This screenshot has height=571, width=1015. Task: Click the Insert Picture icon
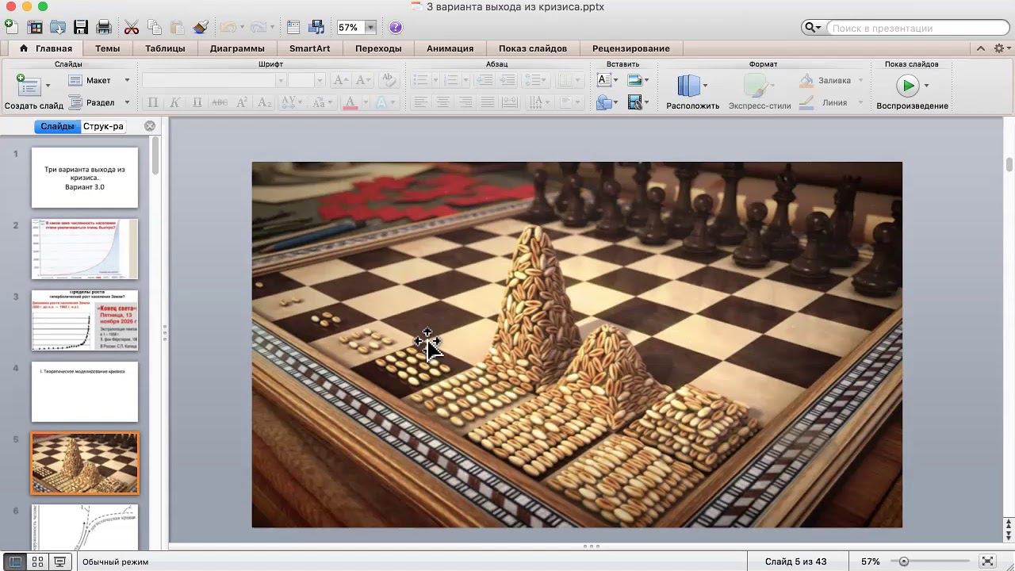coord(634,80)
